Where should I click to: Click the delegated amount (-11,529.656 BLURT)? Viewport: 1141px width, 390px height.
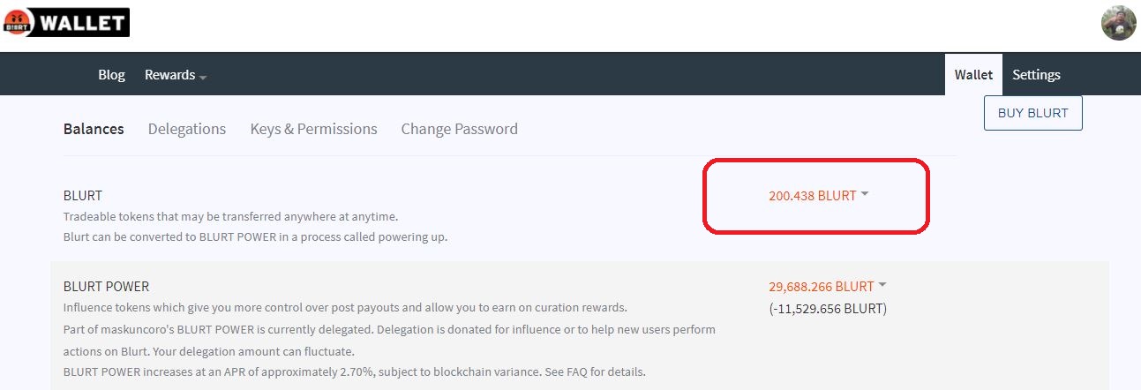pos(828,309)
